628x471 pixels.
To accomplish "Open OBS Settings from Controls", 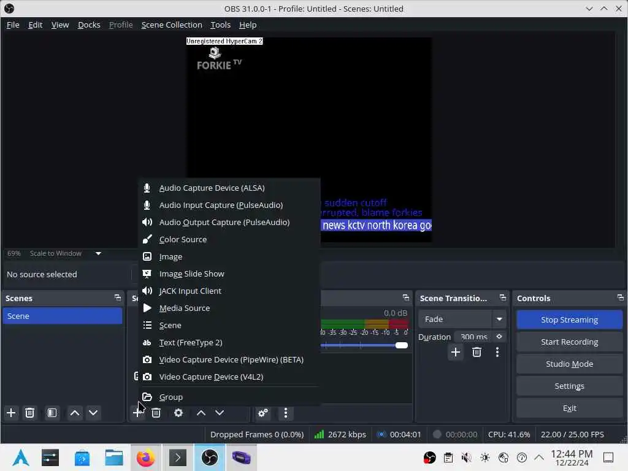I will click(x=569, y=386).
